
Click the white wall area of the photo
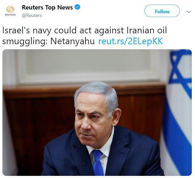(81, 65)
